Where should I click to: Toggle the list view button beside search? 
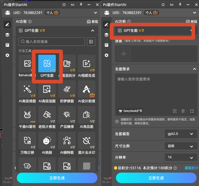click(91, 42)
